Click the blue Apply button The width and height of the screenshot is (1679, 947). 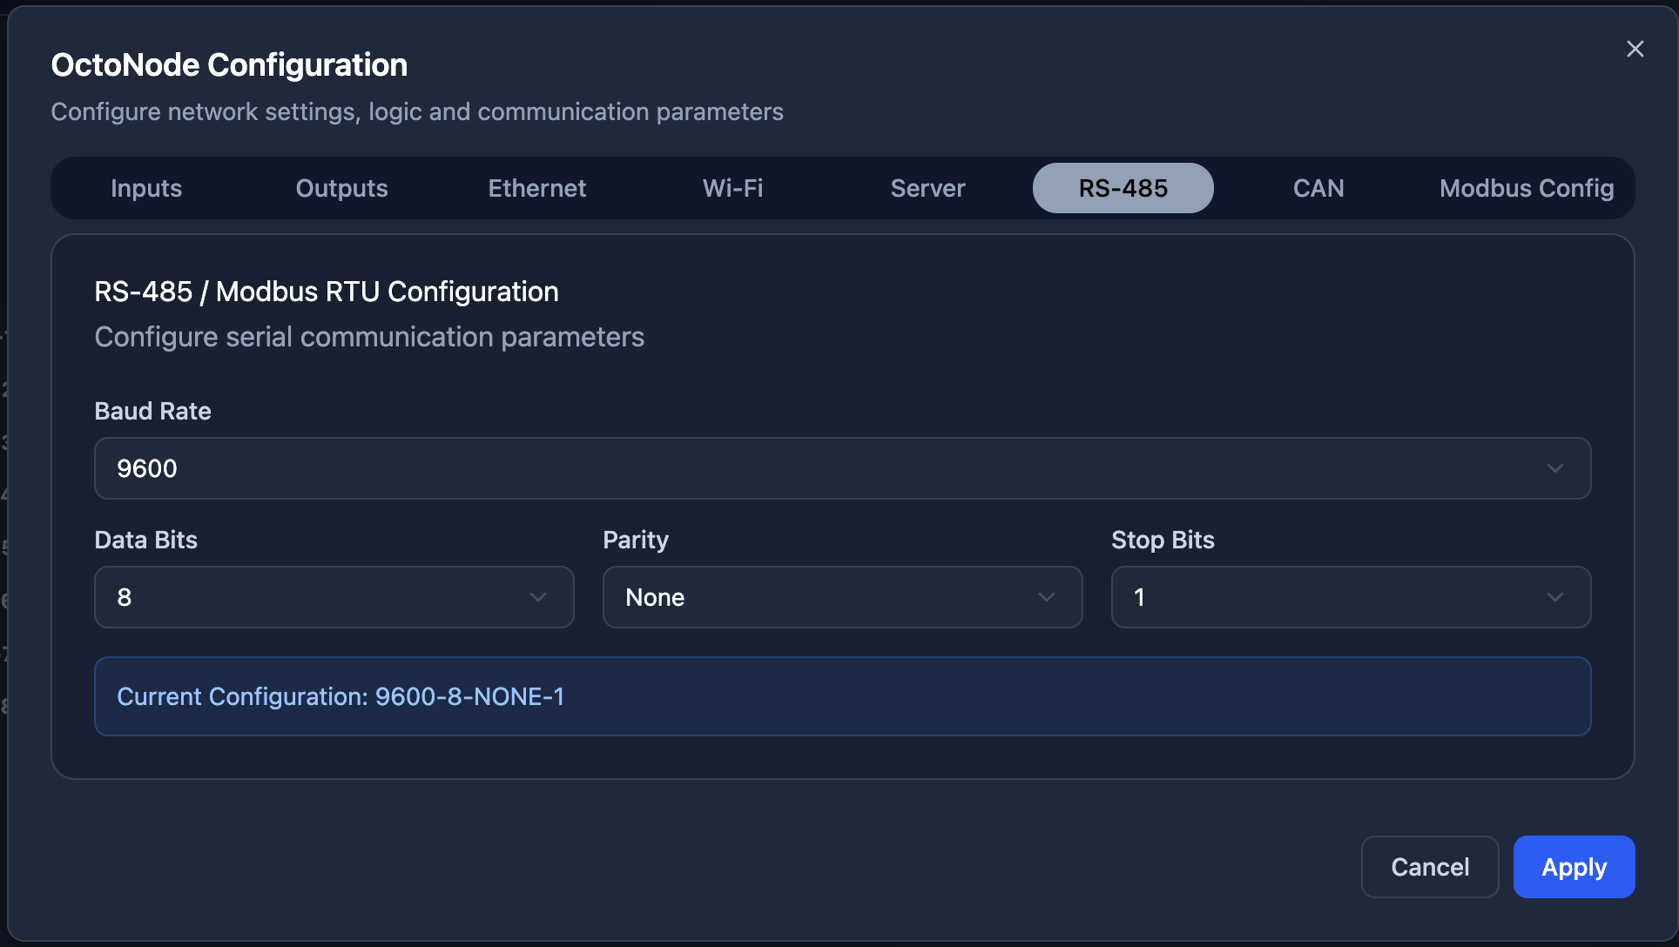(1573, 867)
